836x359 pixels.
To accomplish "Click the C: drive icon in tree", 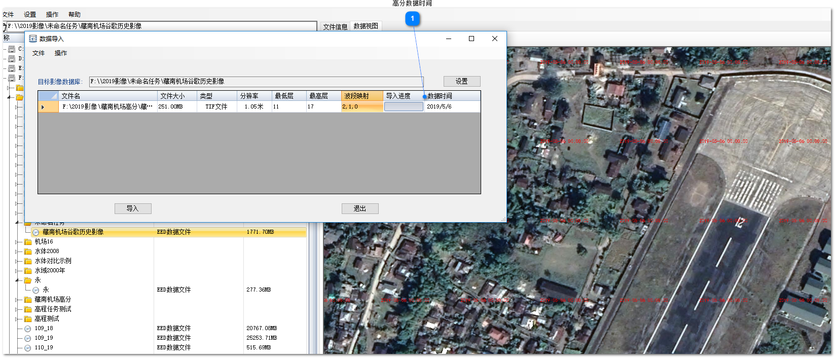I will click(x=12, y=49).
